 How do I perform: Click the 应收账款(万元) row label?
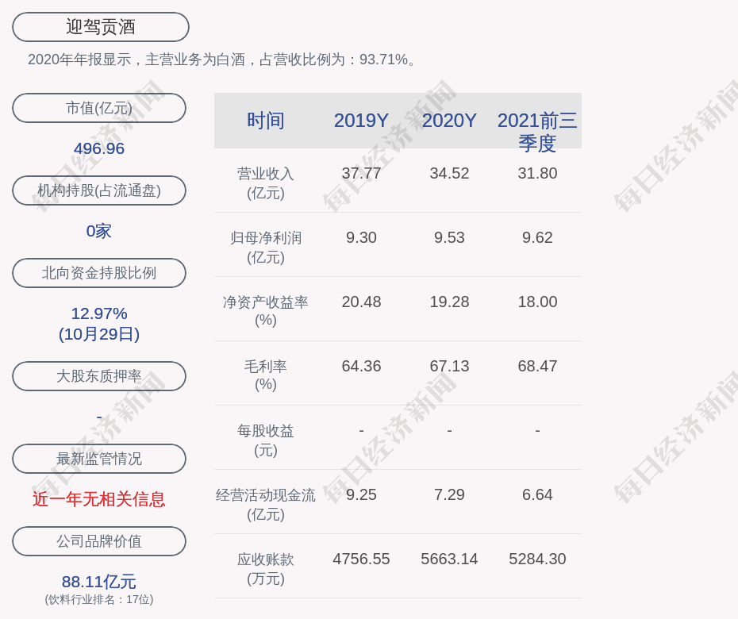tap(266, 569)
